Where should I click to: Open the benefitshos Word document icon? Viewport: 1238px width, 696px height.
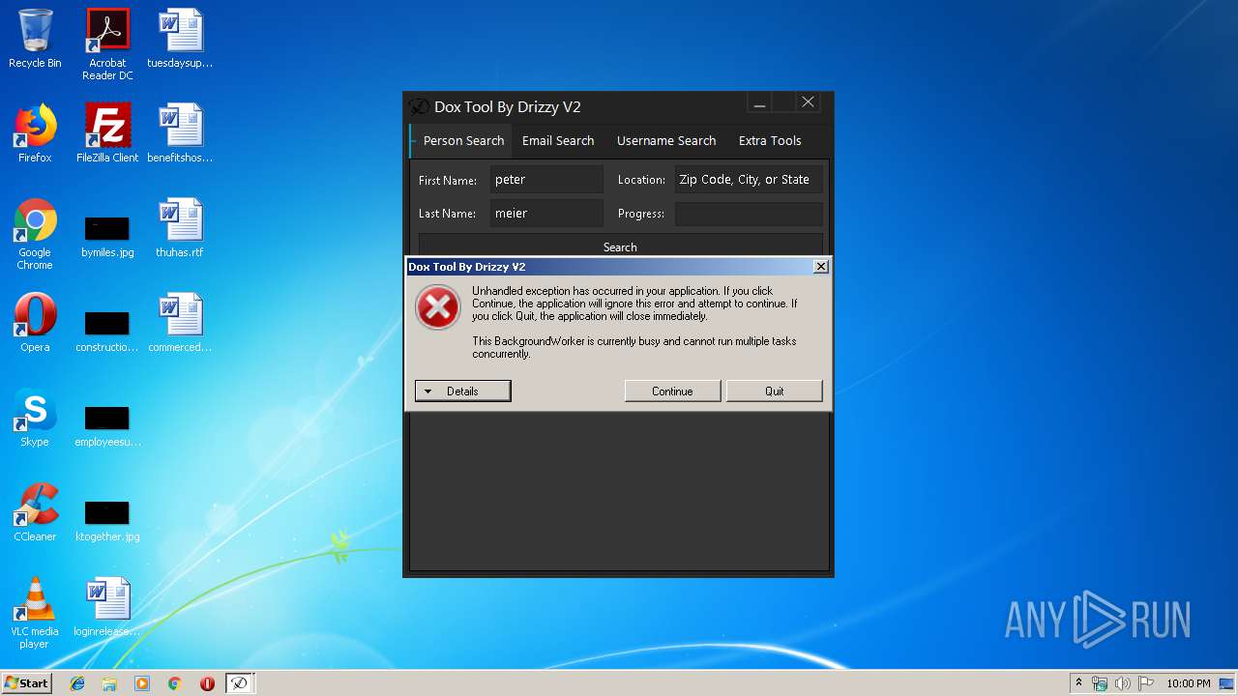180,133
